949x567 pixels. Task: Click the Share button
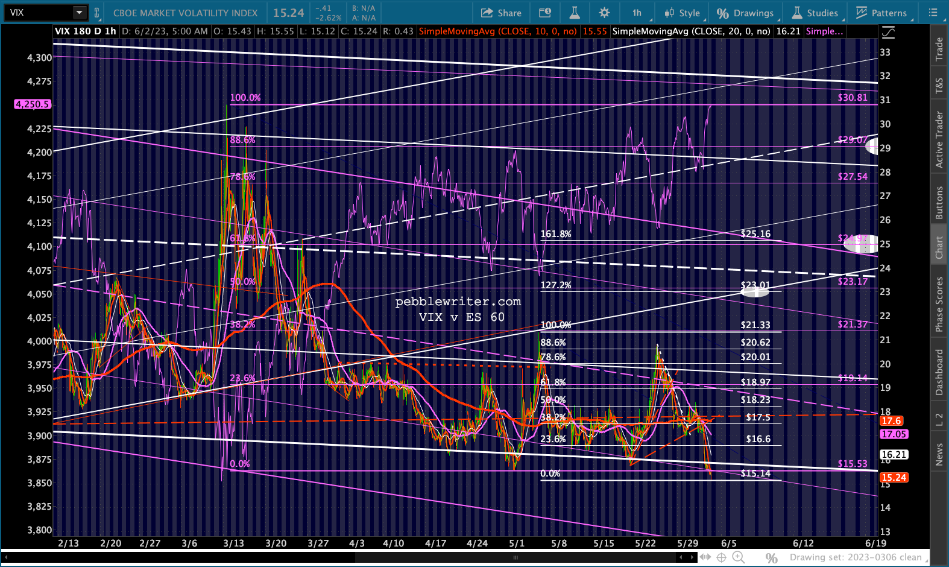pyautogui.click(x=501, y=13)
